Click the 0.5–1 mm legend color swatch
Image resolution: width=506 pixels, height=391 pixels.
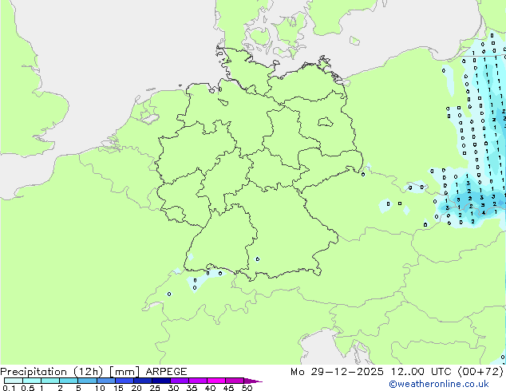[32, 381]
